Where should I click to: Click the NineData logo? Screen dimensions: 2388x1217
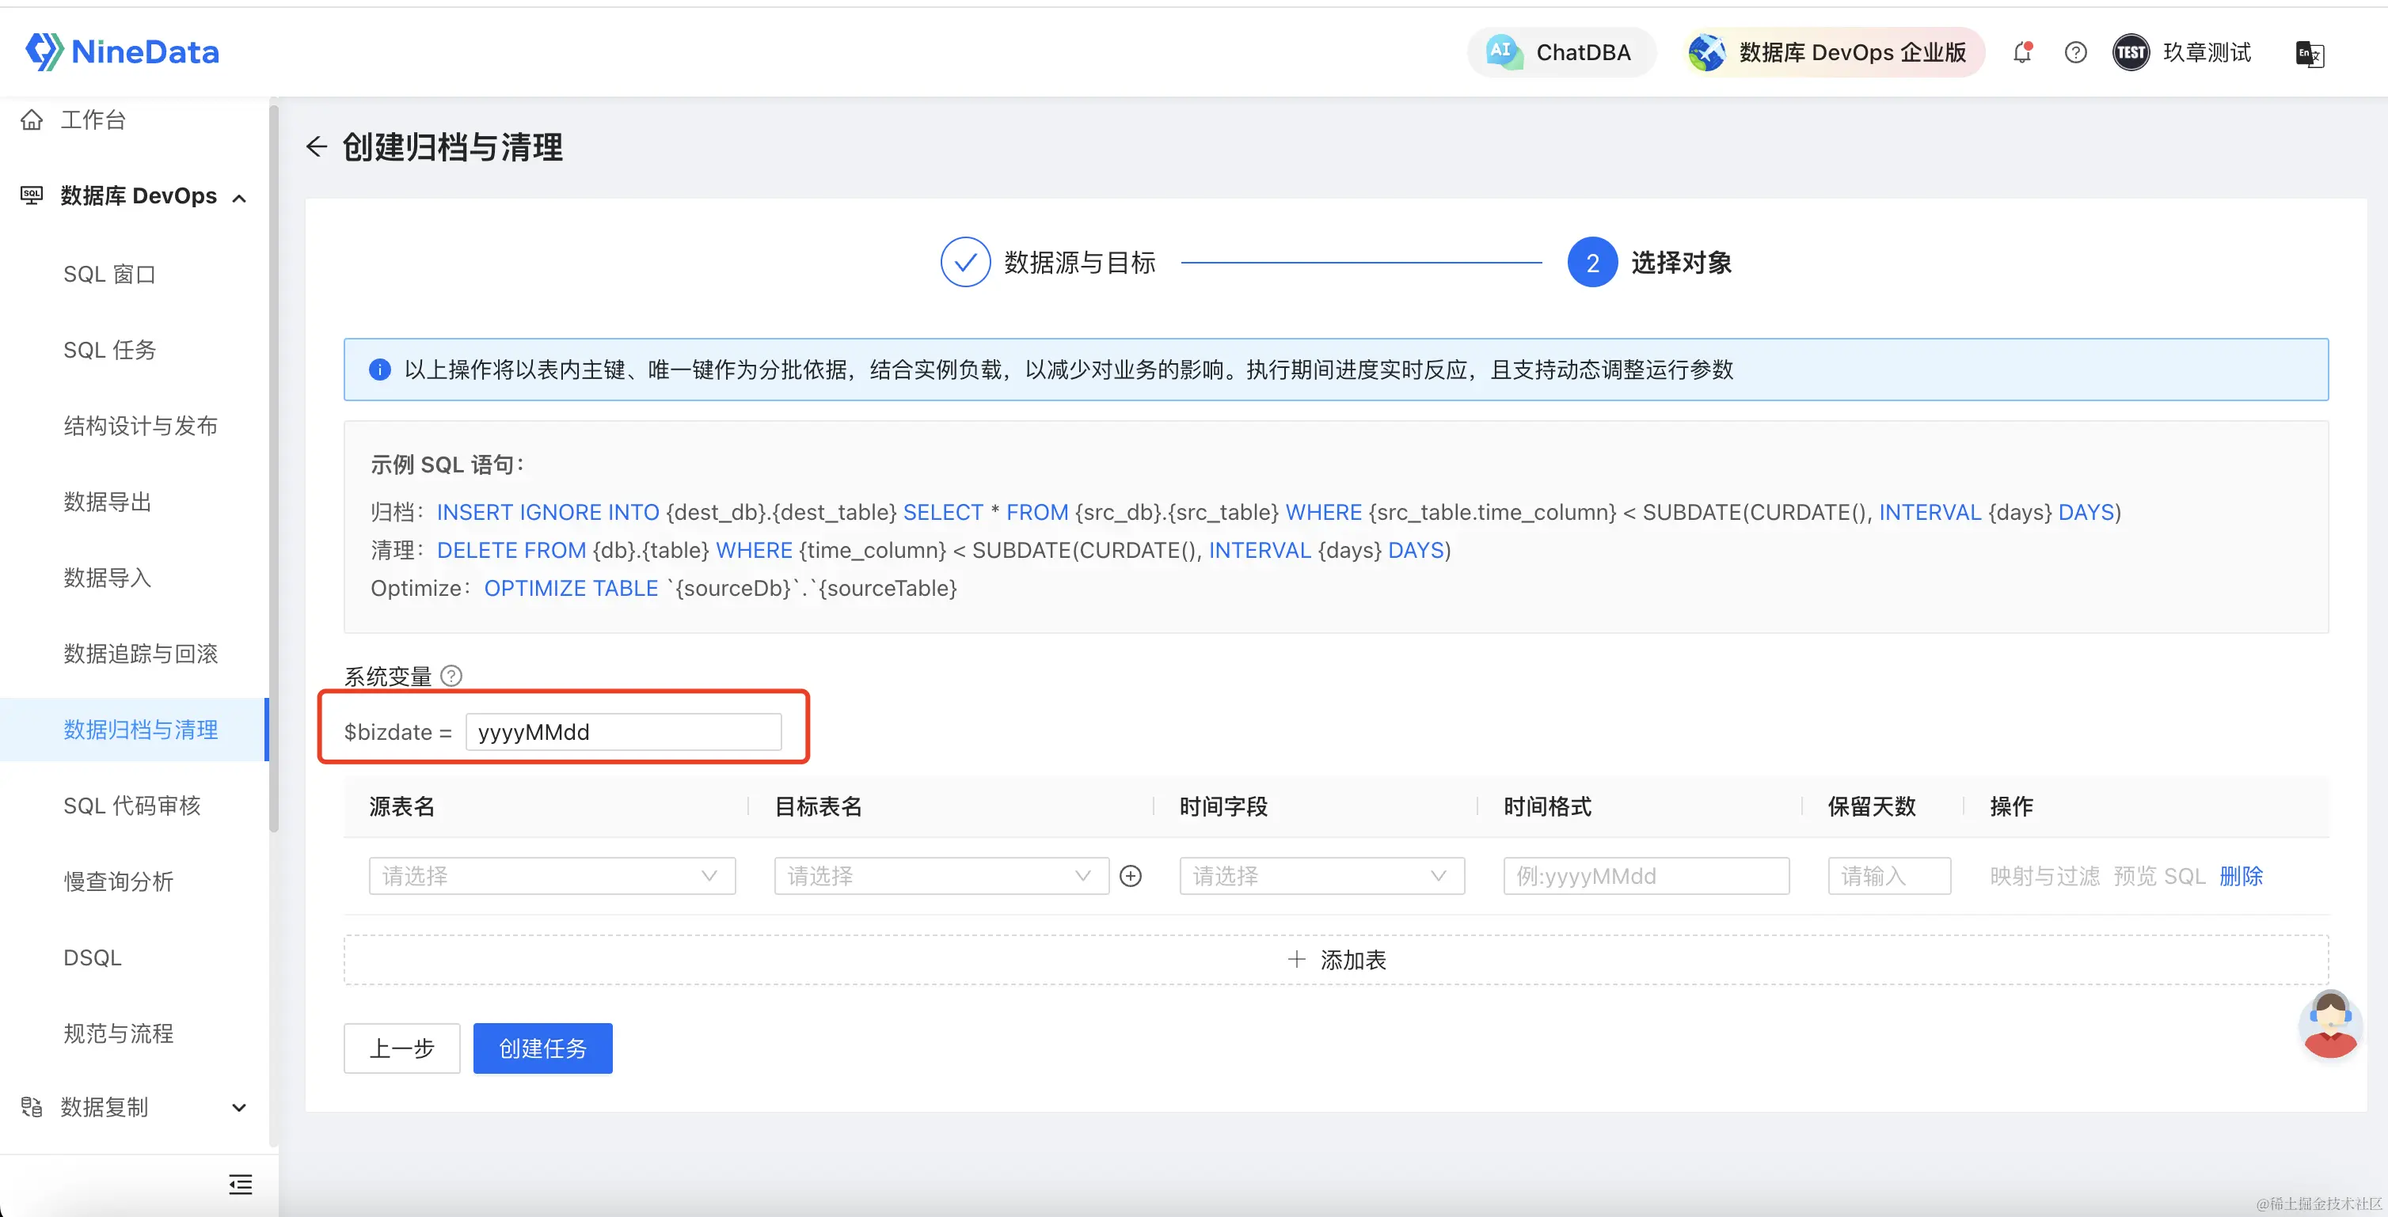pyautogui.click(x=123, y=52)
